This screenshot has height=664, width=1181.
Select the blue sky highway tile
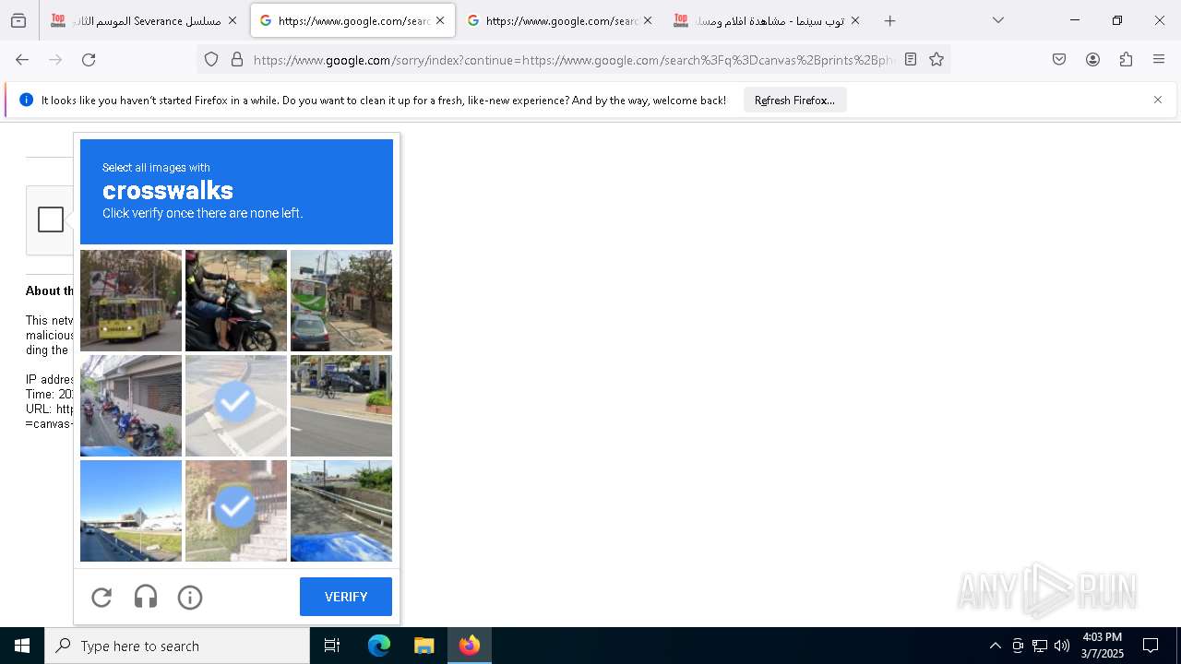131,511
